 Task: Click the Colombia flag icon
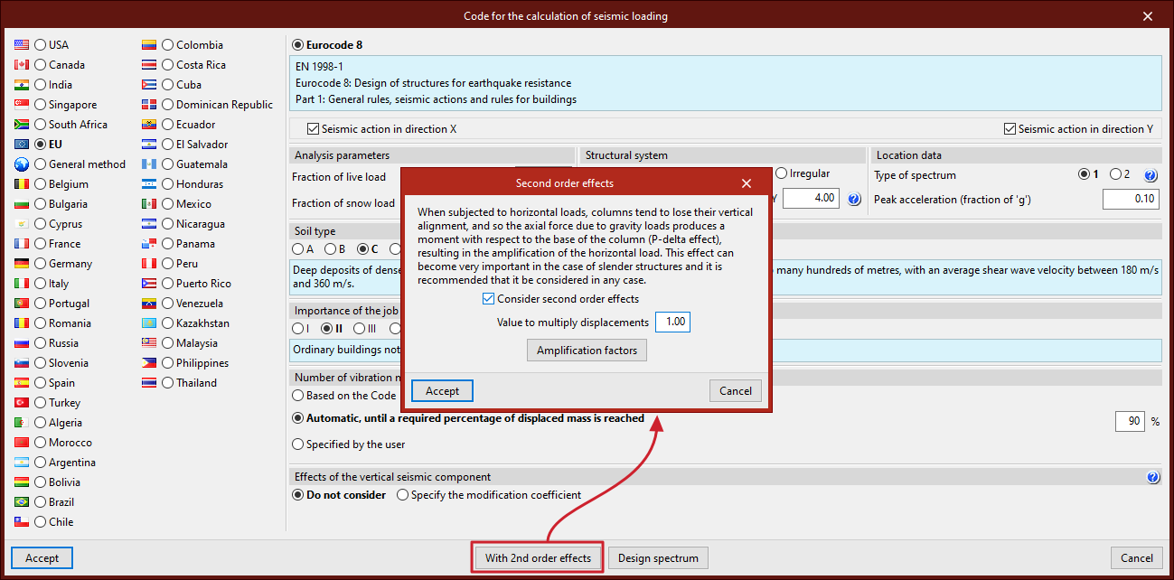point(149,45)
